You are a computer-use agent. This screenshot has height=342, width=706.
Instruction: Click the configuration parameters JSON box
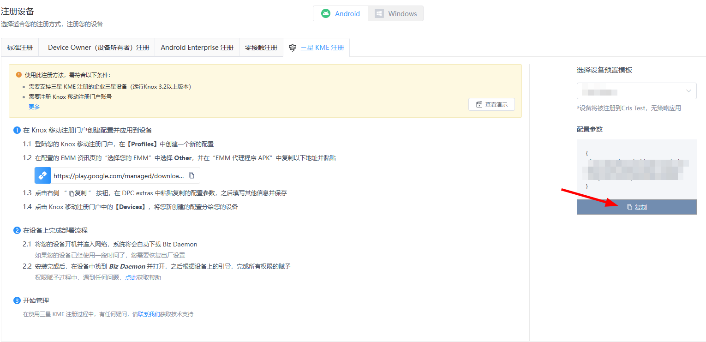coord(637,169)
